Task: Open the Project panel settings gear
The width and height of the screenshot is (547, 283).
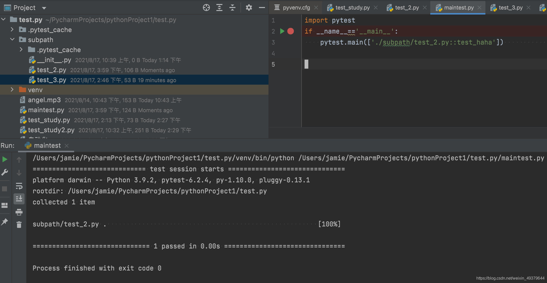Action: coord(249,8)
